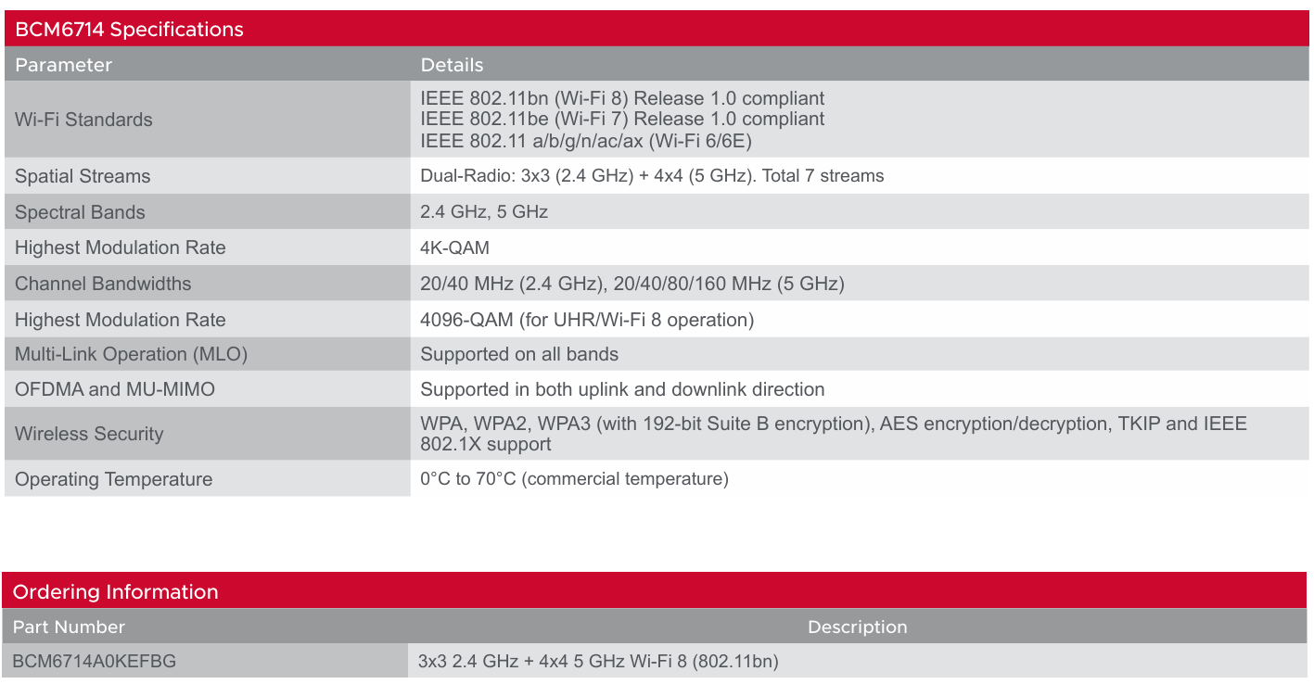
Task: Click the BCM6714 Specifications table title
Action: click(129, 30)
